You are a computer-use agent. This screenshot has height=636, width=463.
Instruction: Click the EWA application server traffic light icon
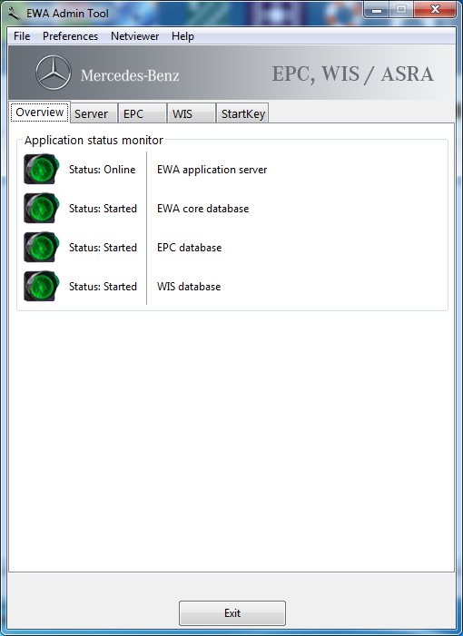42,169
